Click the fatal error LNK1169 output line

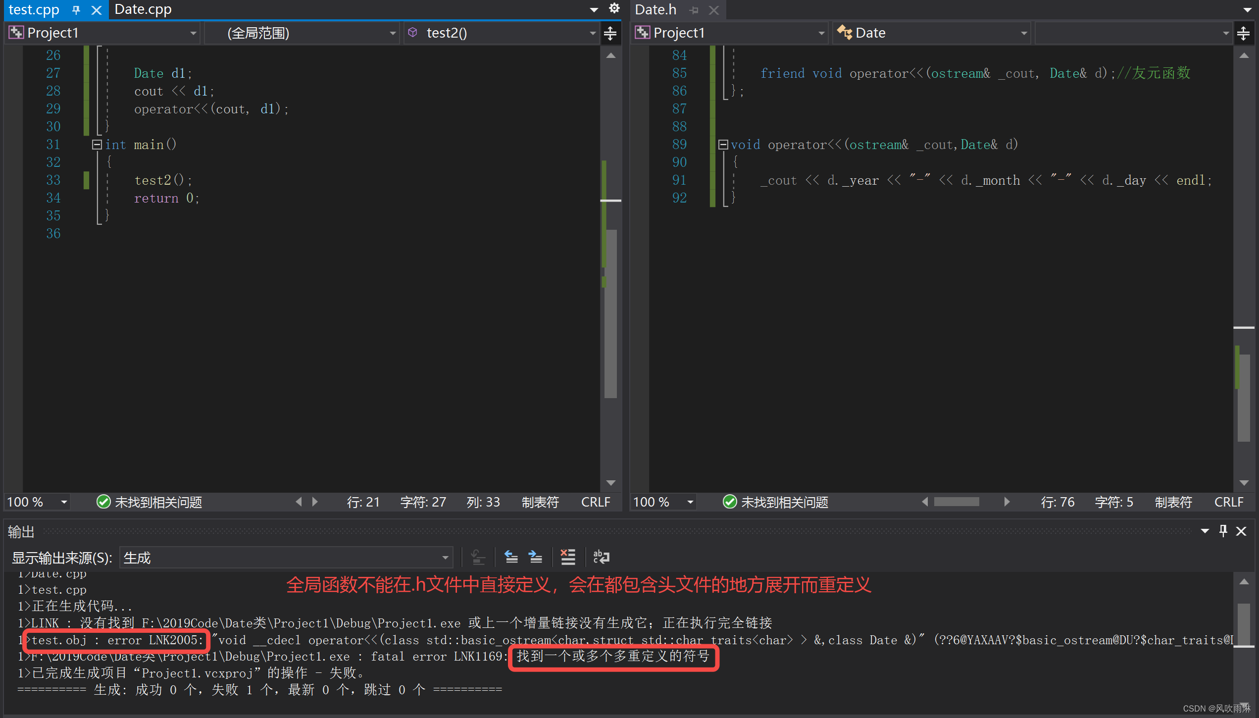[364, 657]
